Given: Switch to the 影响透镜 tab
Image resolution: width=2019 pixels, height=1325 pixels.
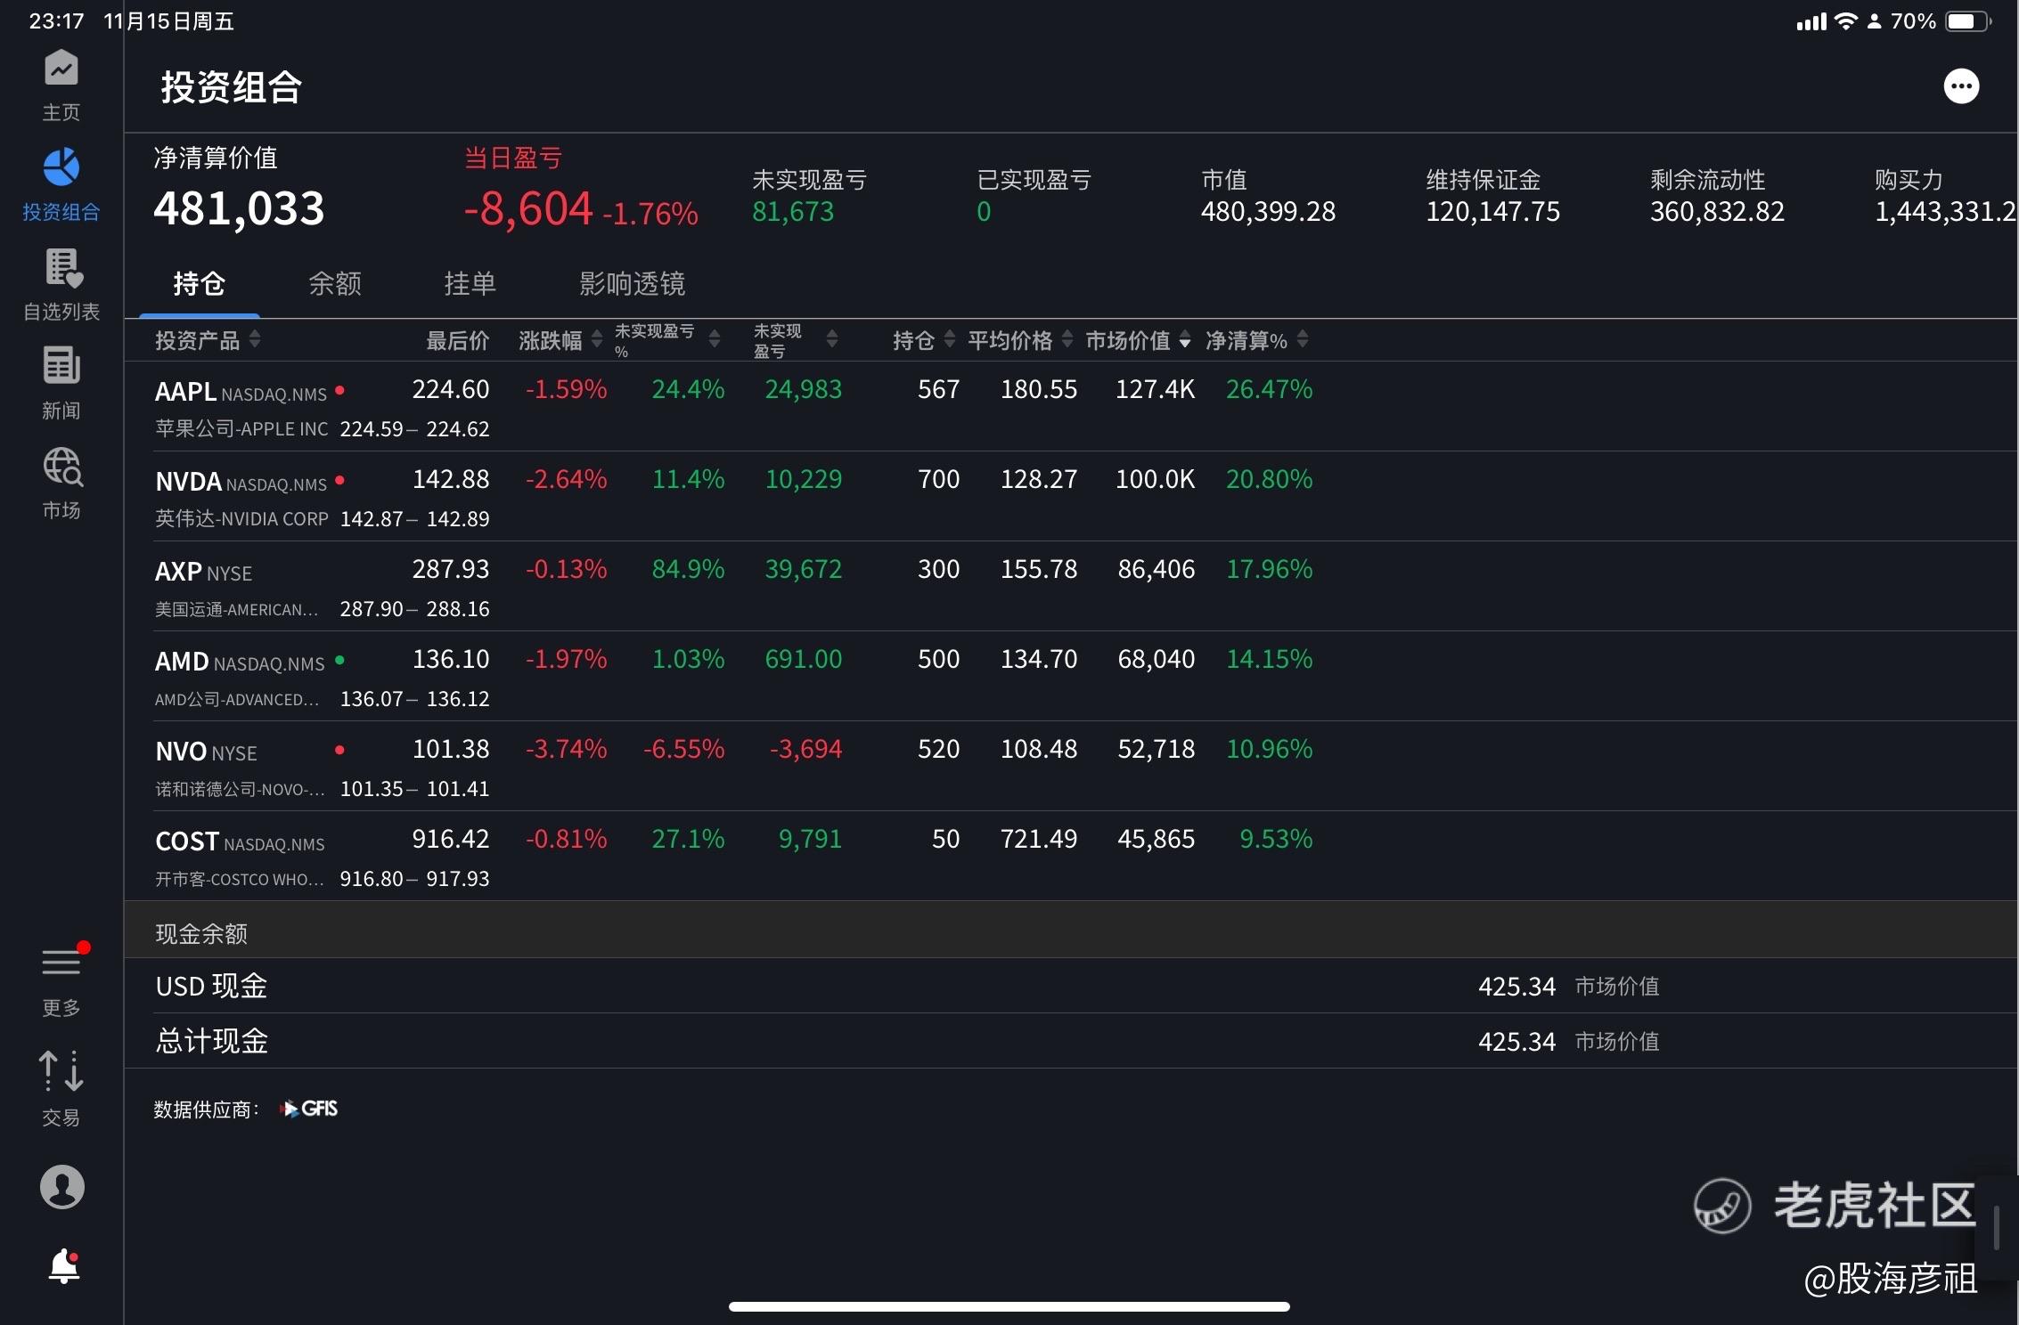Looking at the screenshot, I should tap(632, 284).
